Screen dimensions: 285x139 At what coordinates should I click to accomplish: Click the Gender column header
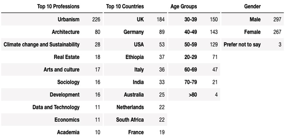252,6
